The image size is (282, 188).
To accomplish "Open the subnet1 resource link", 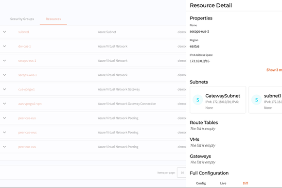I will (x=24, y=32).
